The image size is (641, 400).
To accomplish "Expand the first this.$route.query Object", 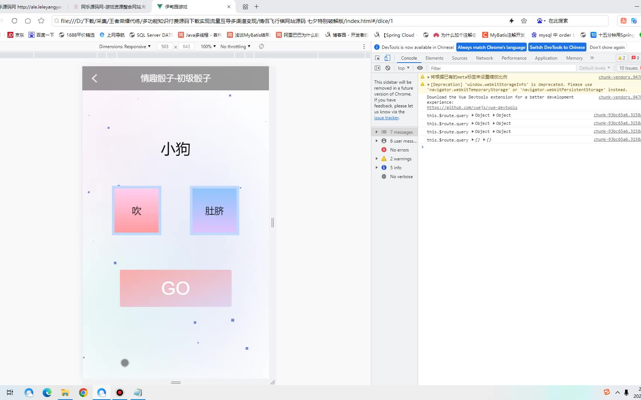I will click(480, 115).
